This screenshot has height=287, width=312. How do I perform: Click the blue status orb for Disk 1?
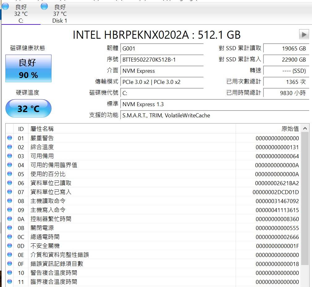[44, 7]
